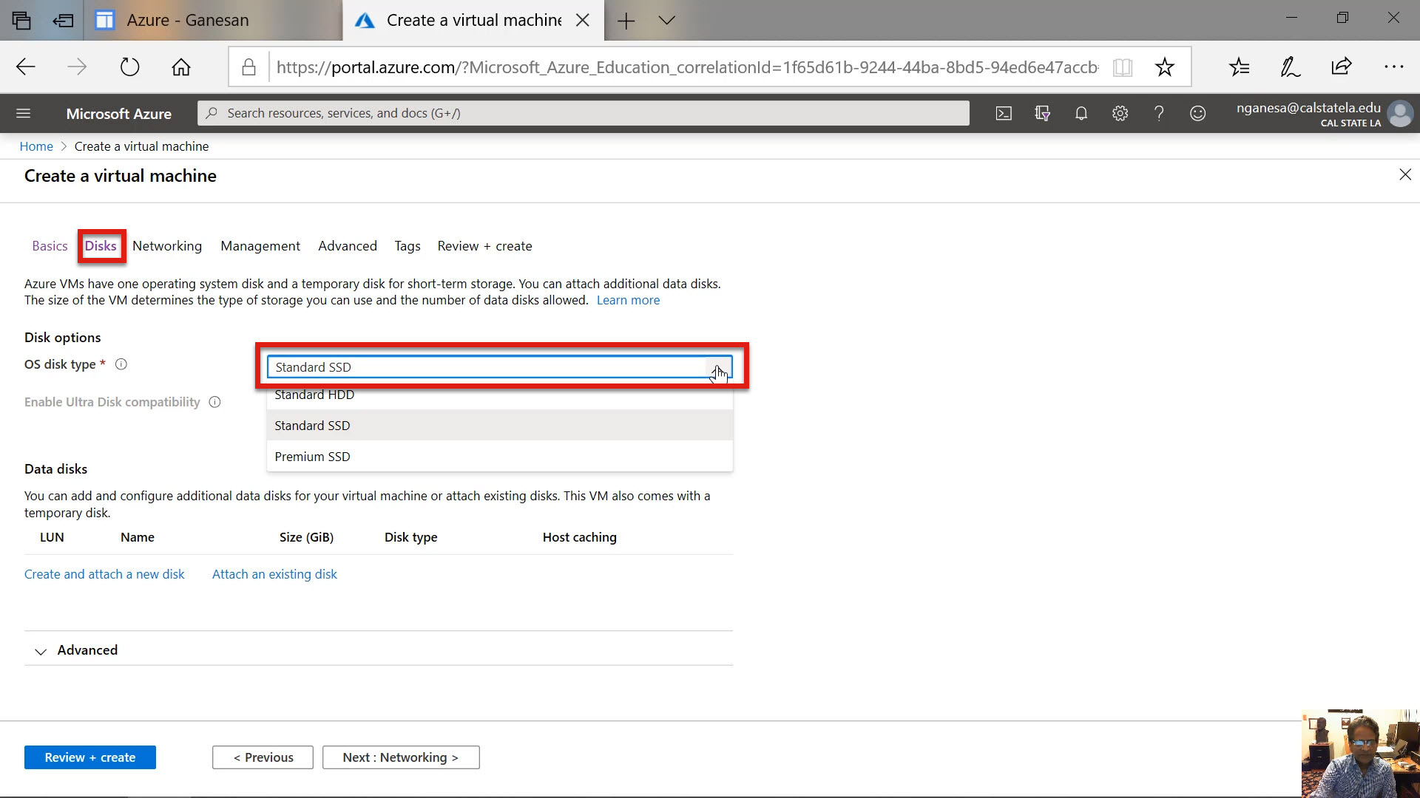Screen dimensions: 1420x798
Task: Open the feedback smiley icon
Action: 1197,113
